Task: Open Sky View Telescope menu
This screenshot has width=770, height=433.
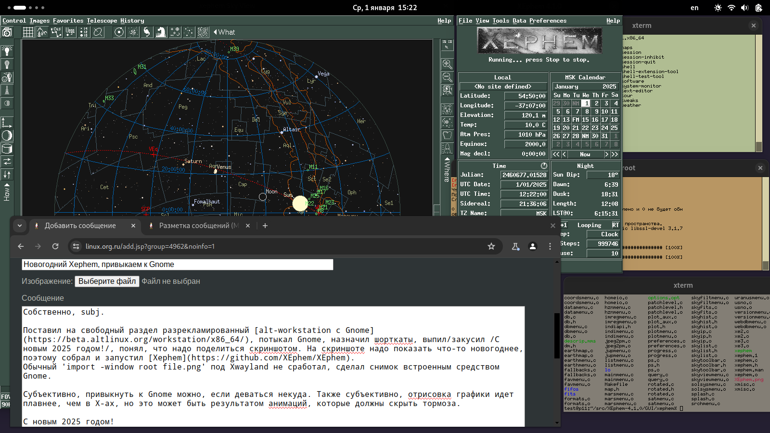Action: point(102,21)
